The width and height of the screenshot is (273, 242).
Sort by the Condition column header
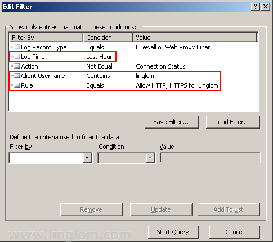(x=108, y=38)
